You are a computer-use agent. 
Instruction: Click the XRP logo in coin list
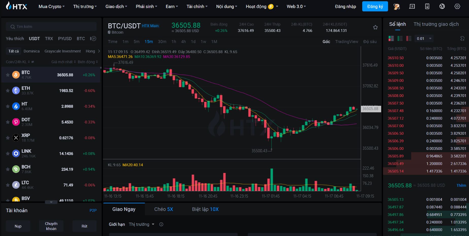16,138
